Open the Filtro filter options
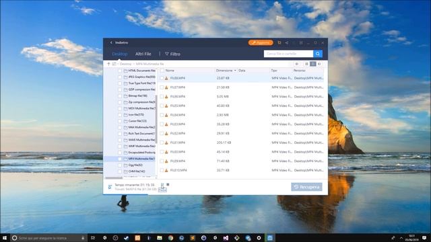This screenshot has width=431, height=242. coord(172,54)
